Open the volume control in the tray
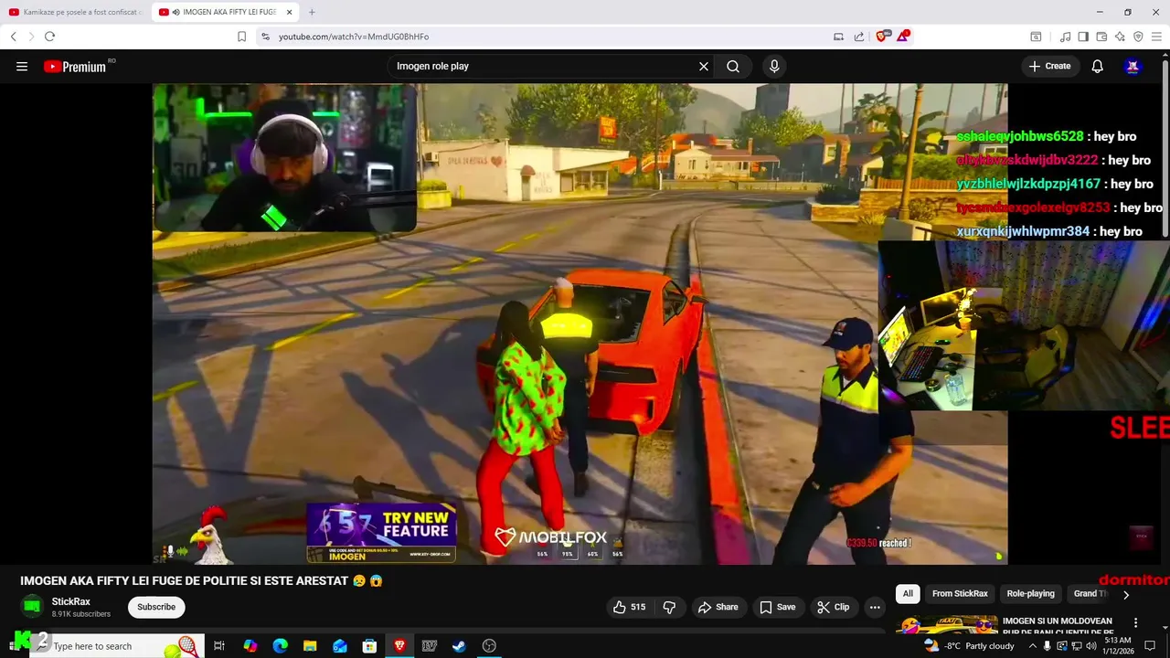 click(1091, 646)
